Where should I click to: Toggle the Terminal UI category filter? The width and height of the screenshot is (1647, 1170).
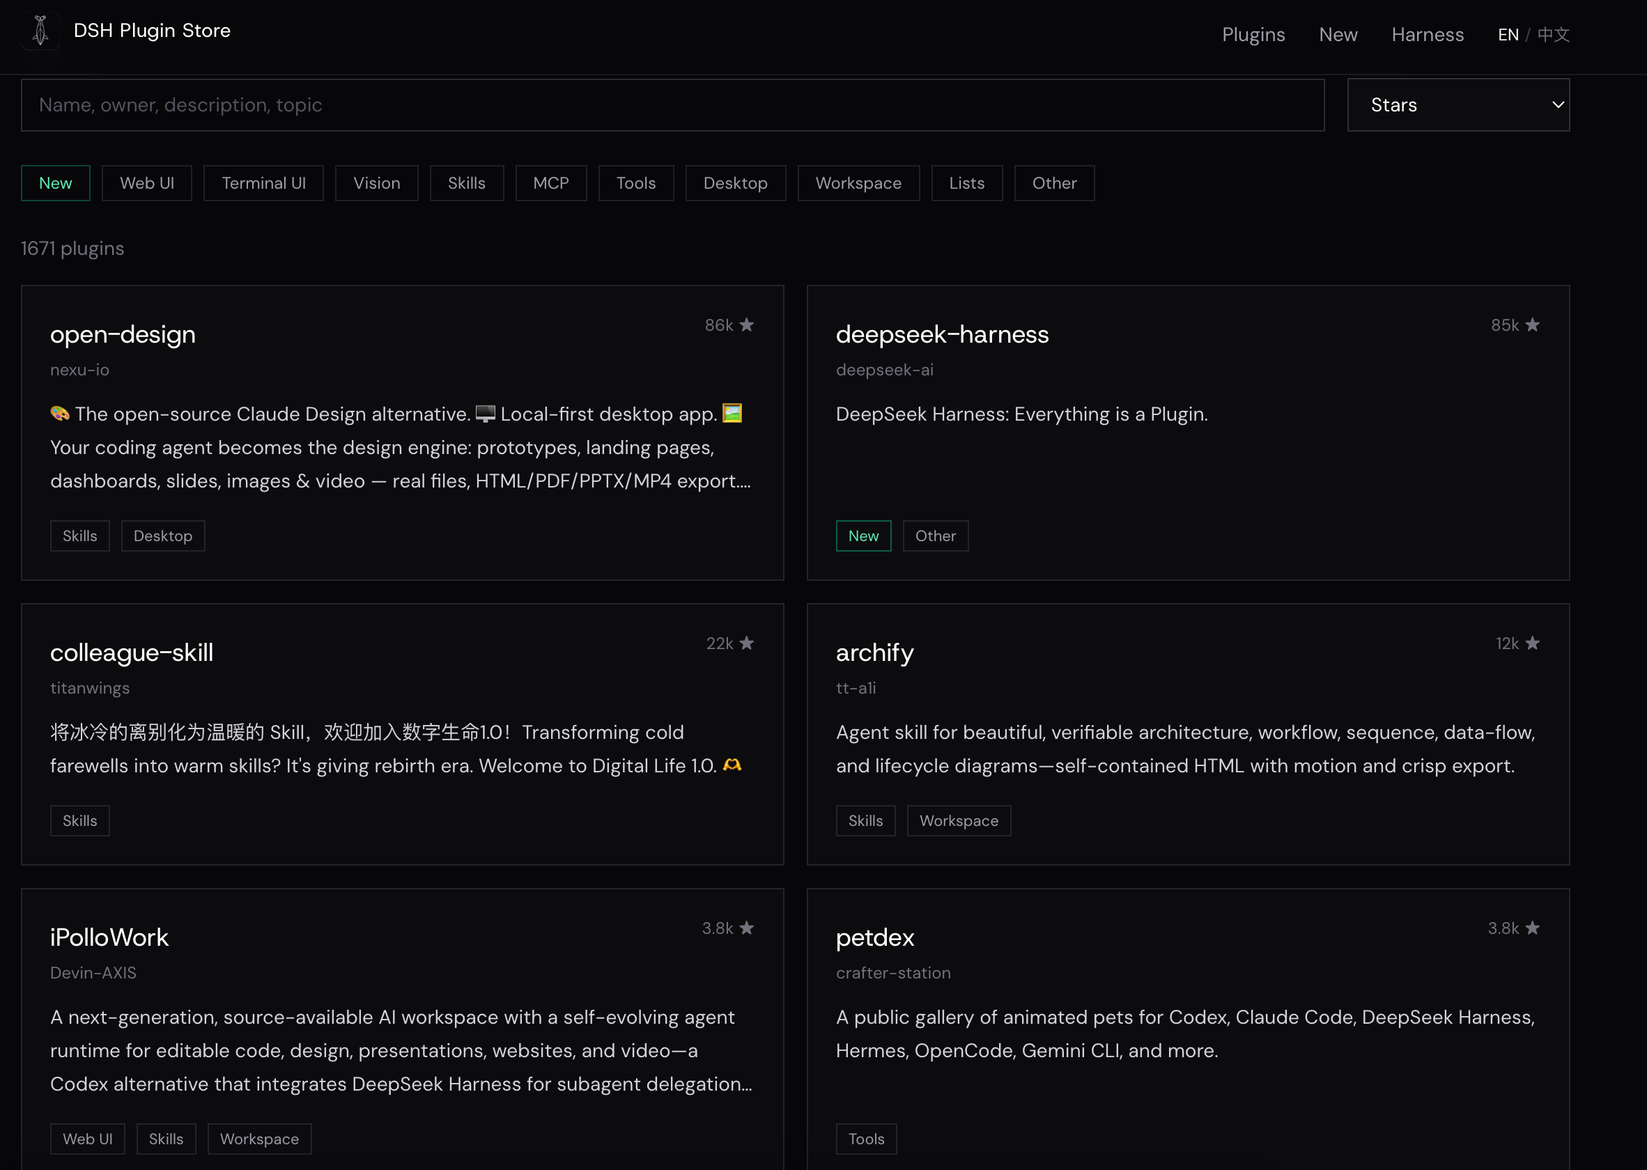tap(264, 183)
